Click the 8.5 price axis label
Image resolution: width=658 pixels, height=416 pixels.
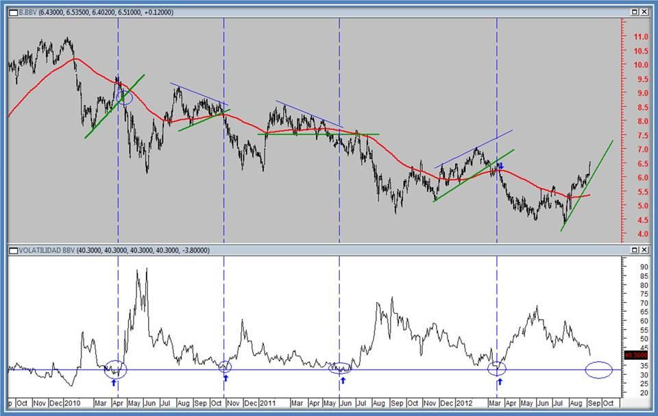(x=643, y=108)
